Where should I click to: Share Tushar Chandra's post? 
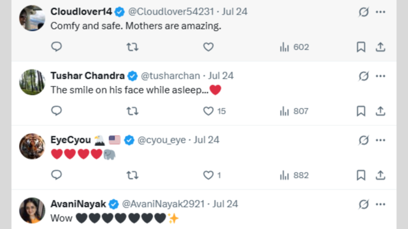click(380, 111)
